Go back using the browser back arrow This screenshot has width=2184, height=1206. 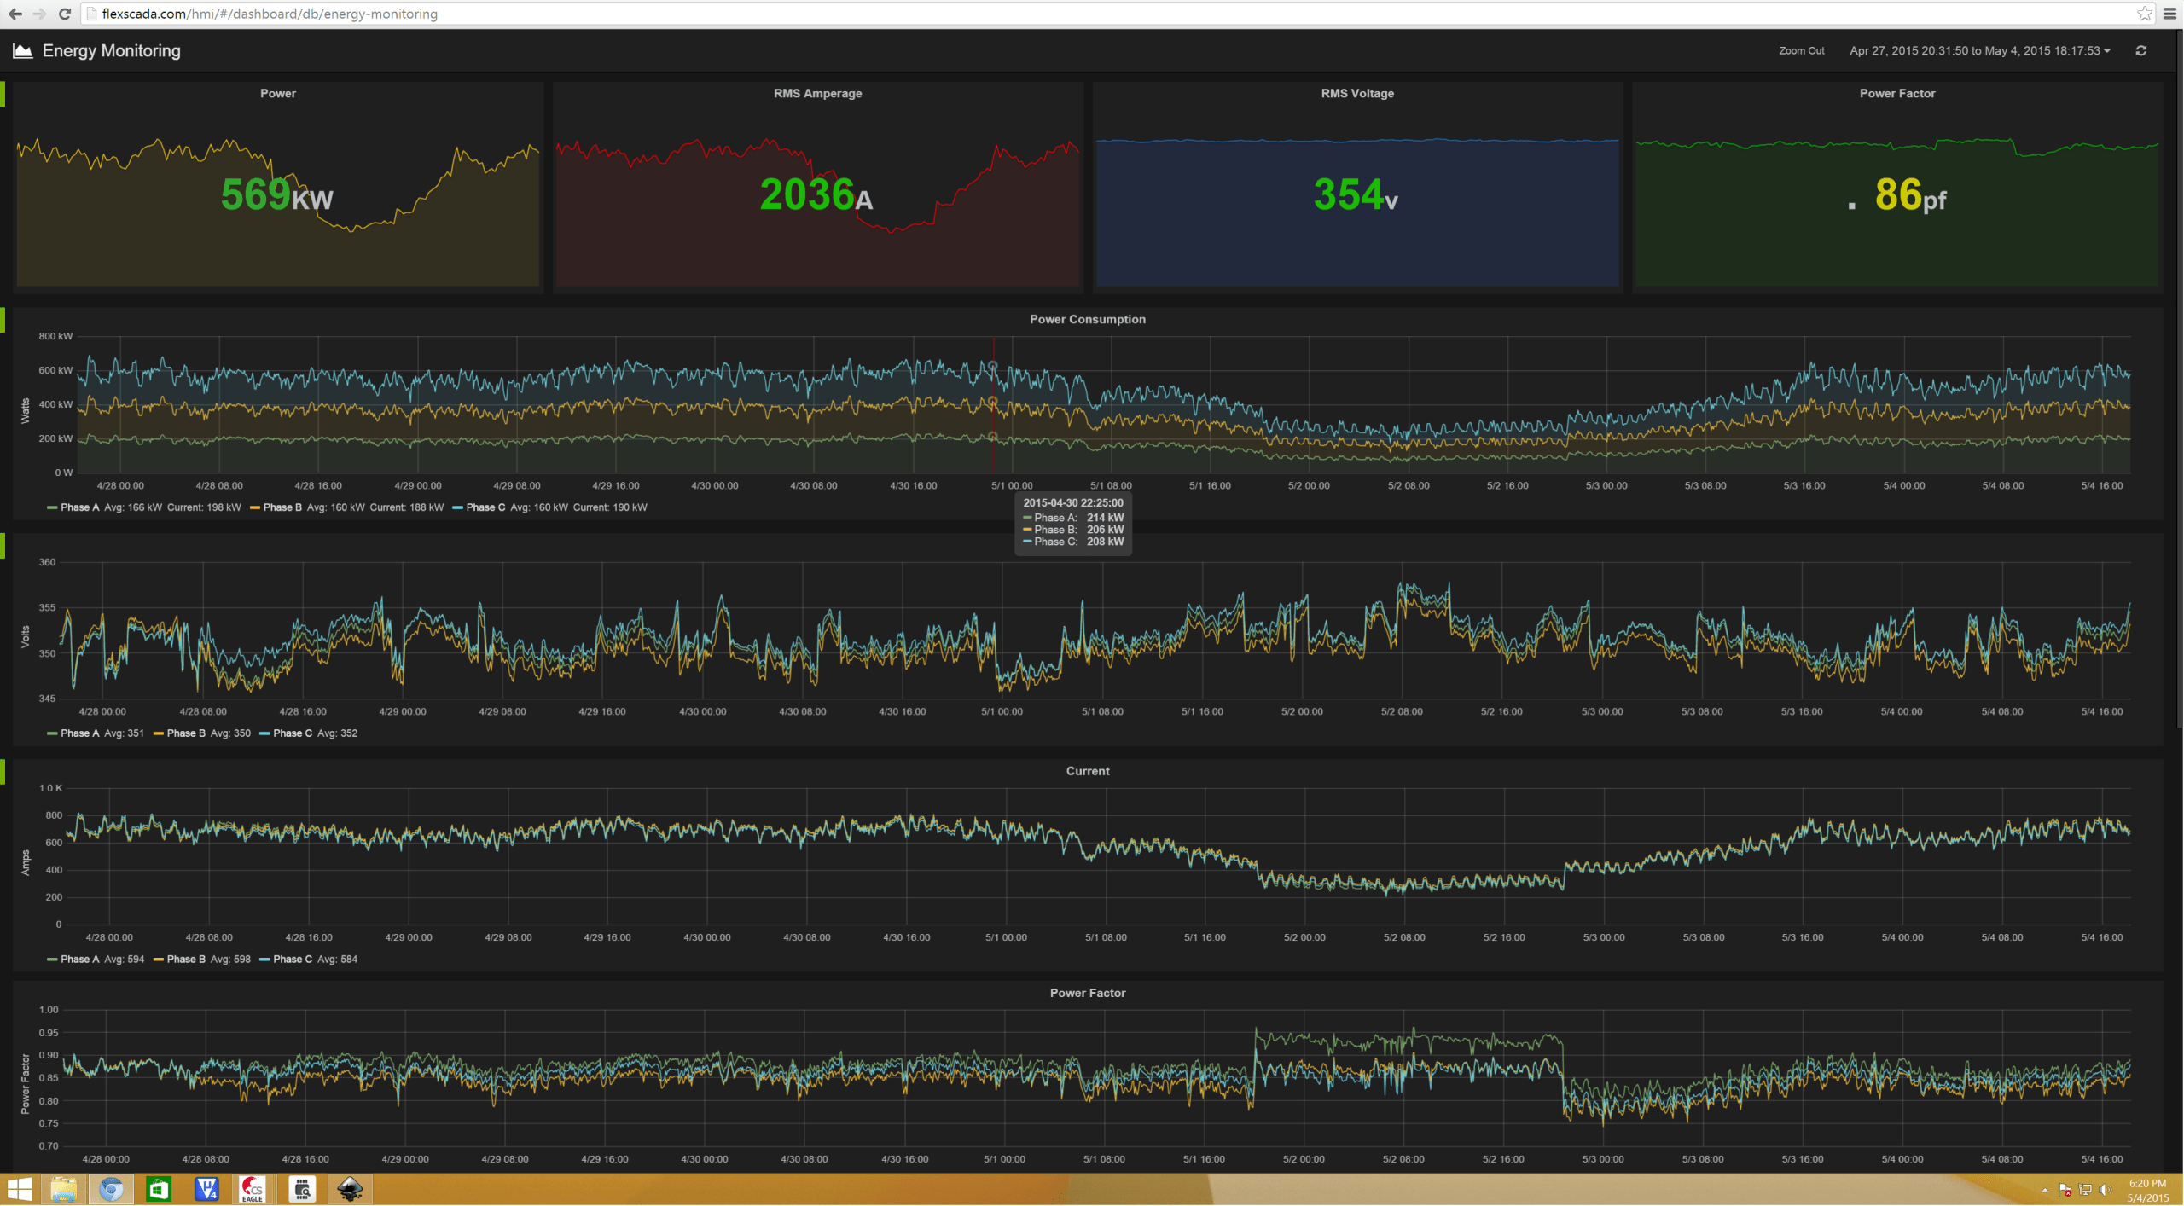(x=15, y=14)
